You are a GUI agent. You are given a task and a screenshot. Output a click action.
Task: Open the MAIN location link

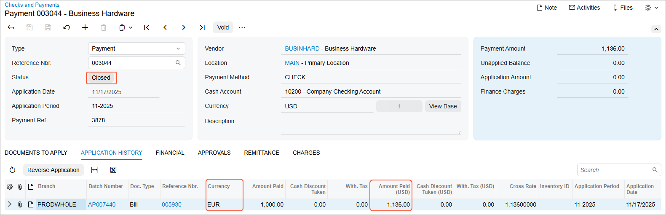click(x=292, y=63)
